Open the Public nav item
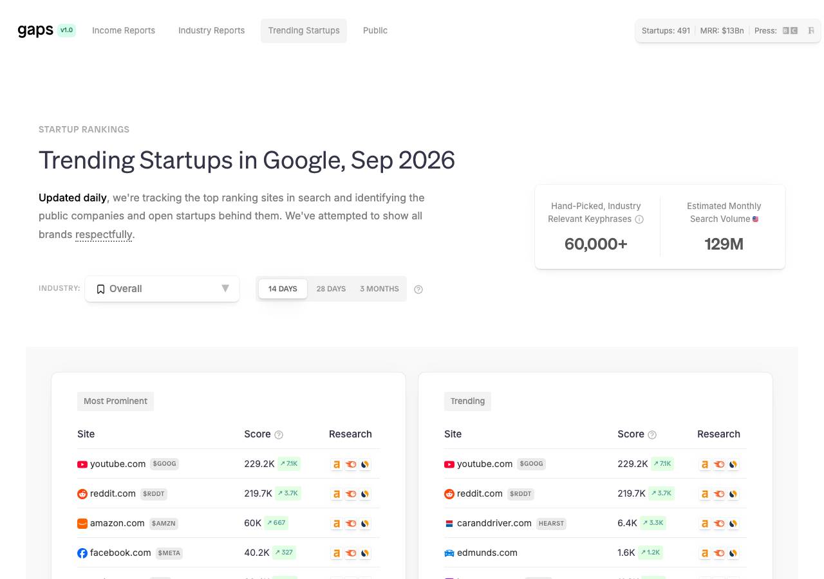 (375, 30)
